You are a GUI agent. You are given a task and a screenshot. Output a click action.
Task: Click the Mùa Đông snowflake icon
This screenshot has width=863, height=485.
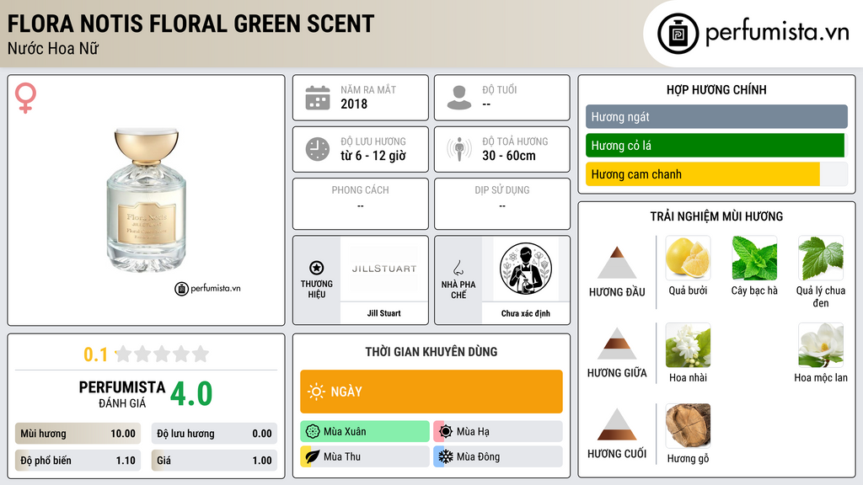[446, 456]
